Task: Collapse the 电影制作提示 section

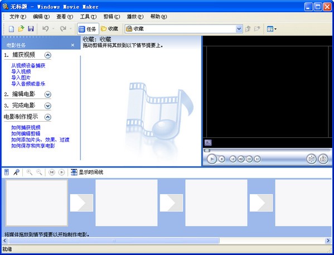Action: tap(48, 117)
